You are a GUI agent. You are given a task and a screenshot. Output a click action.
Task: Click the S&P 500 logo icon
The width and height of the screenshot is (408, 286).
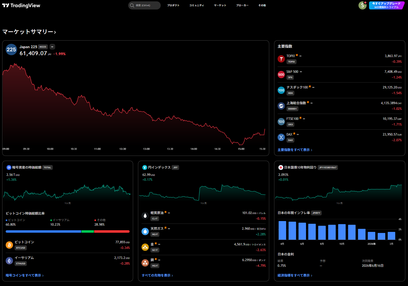pyautogui.click(x=281, y=74)
